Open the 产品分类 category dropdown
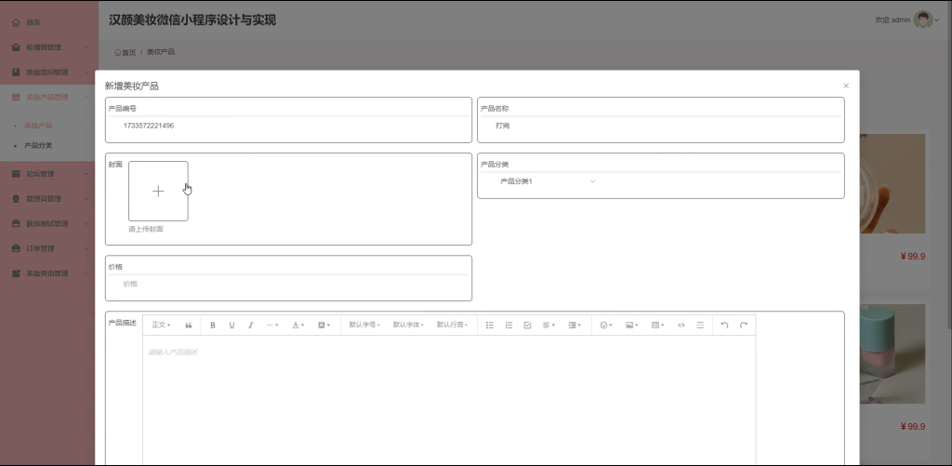952x466 pixels. coord(548,181)
